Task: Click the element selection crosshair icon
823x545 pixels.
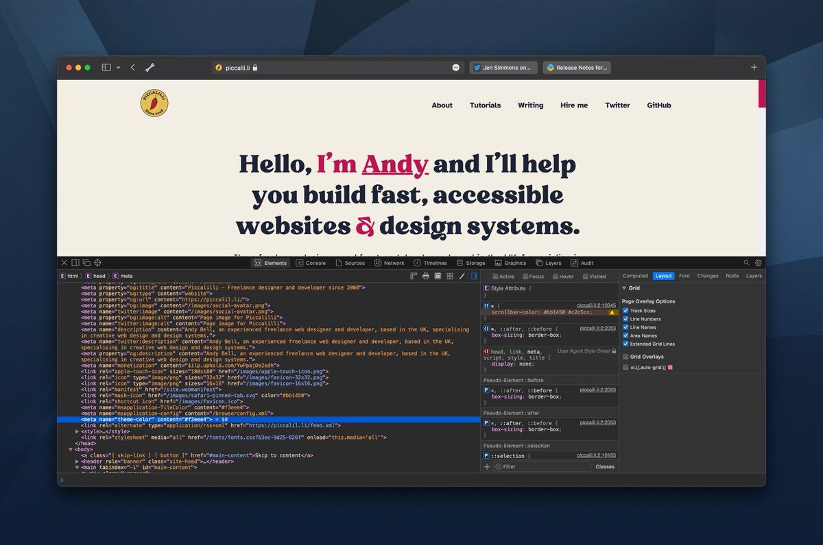Action: click(97, 263)
